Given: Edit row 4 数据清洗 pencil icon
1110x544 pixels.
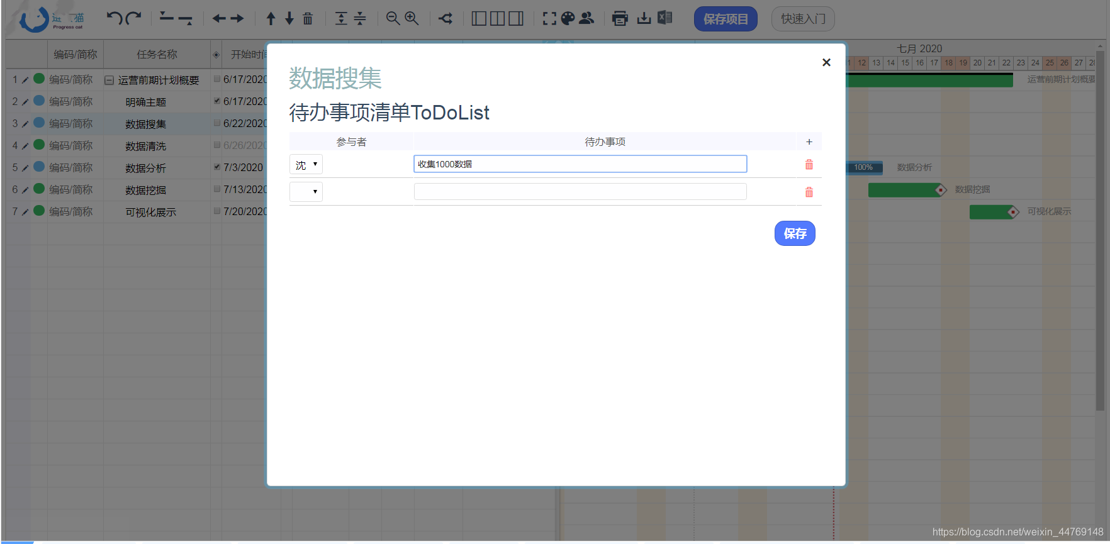Looking at the screenshot, I should [25, 146].
